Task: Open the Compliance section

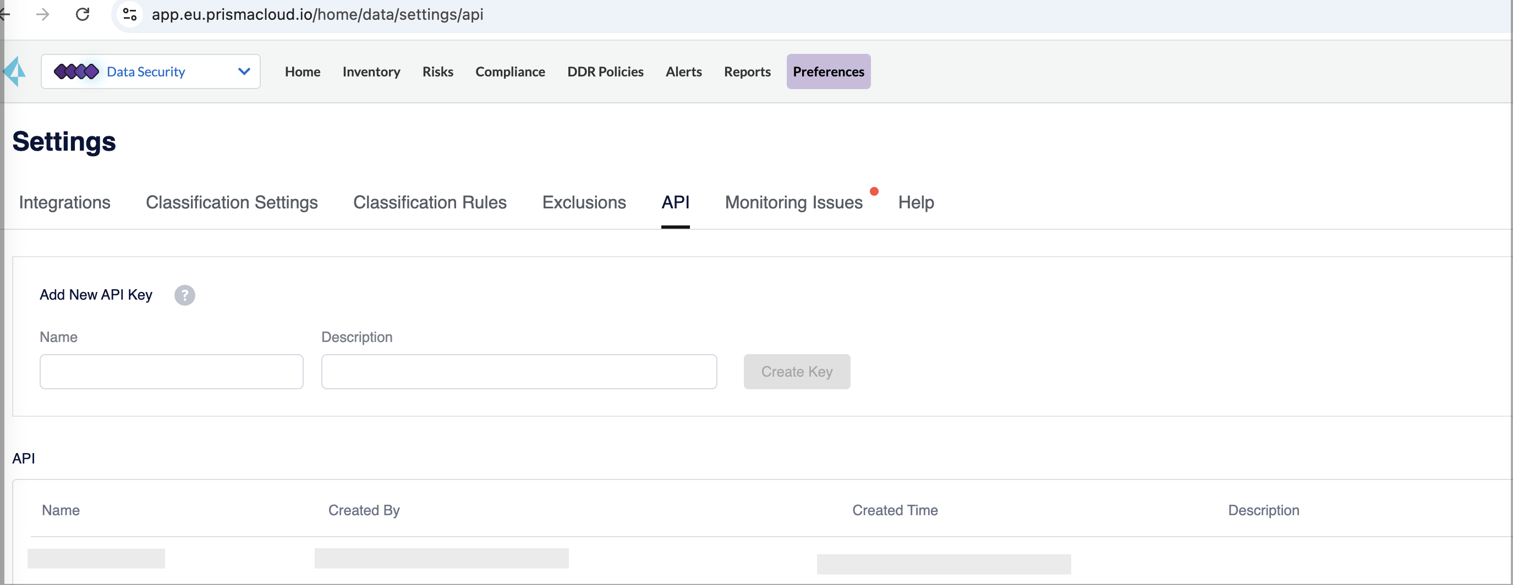Action: [x=510, y=71]
